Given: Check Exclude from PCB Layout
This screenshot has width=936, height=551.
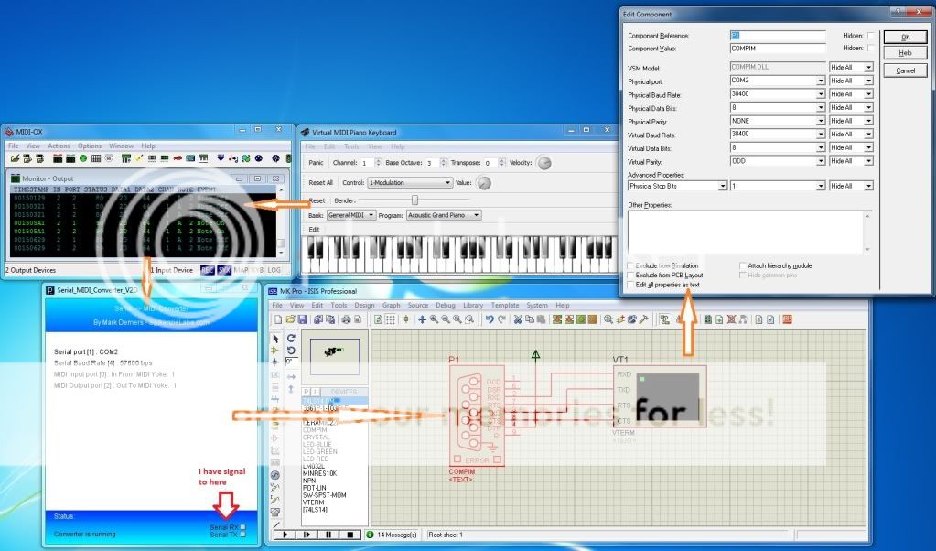Looking at the screenshot, I should coord(629,275).
